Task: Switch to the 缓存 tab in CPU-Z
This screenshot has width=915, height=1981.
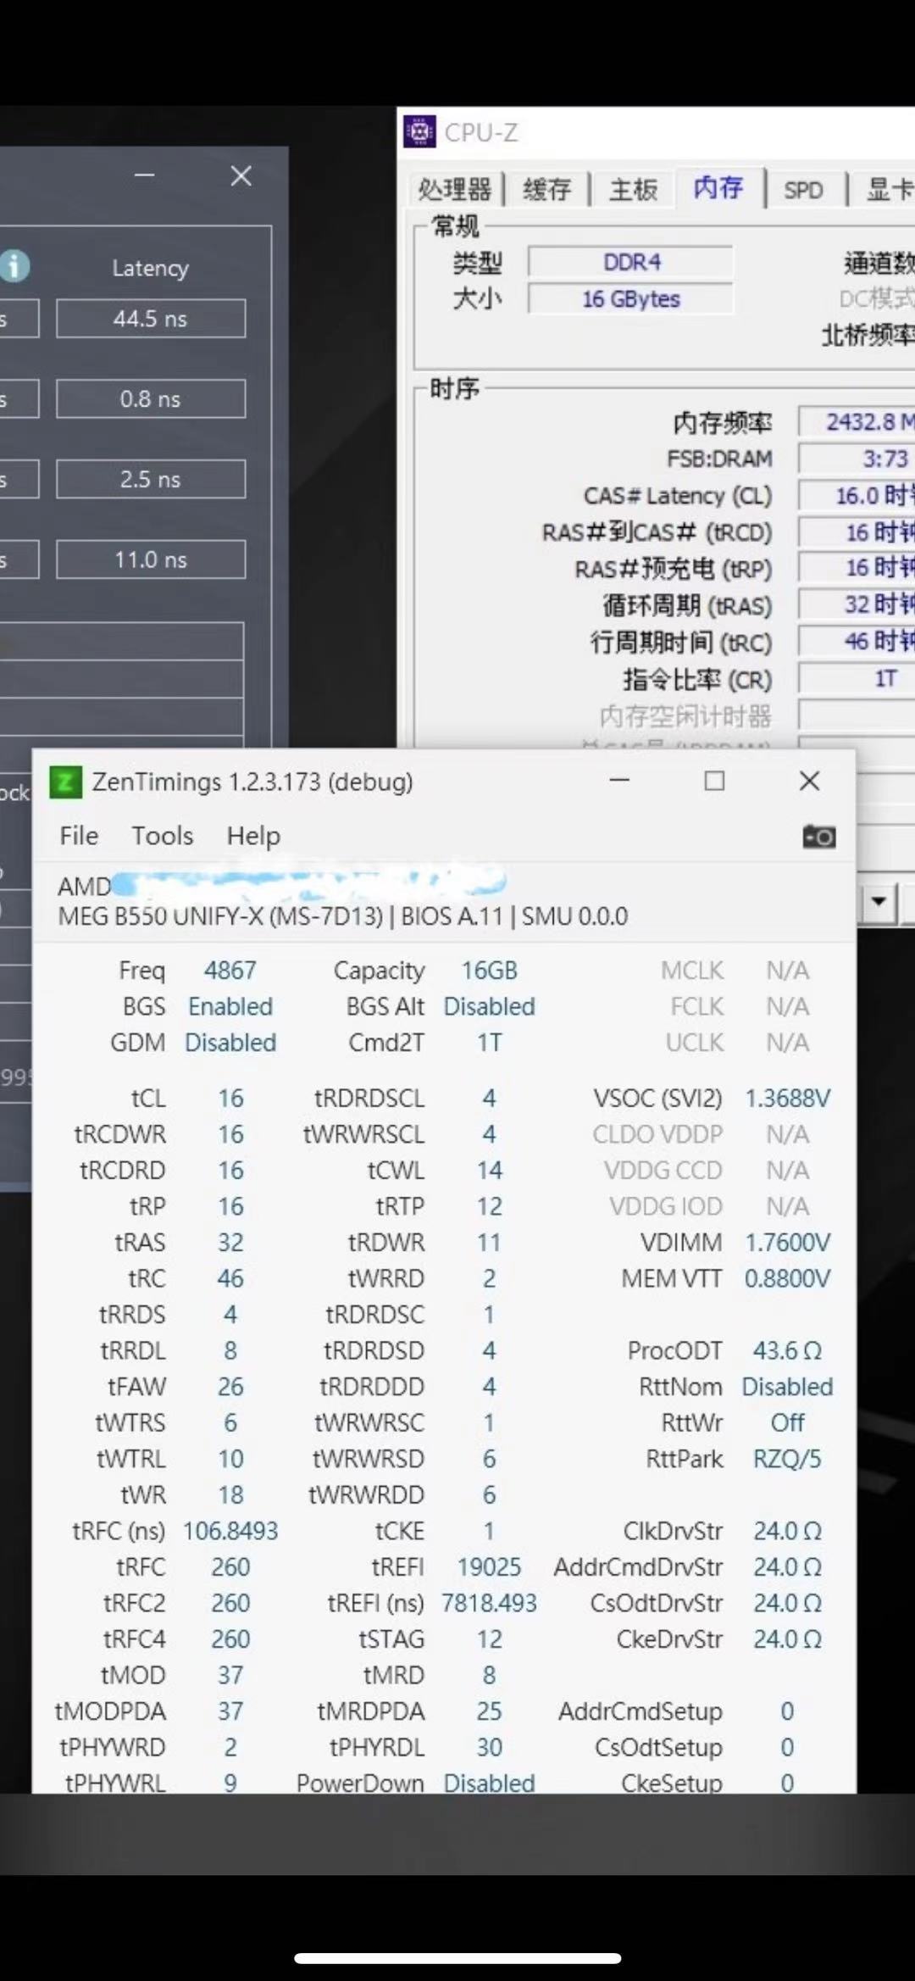Action: pyautogui.click(x=547, y=189)
